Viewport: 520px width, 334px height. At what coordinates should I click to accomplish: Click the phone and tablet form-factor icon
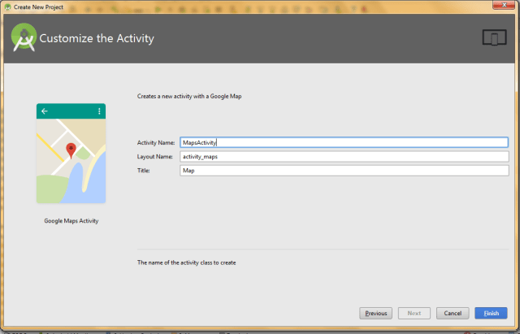coord(493,37)
